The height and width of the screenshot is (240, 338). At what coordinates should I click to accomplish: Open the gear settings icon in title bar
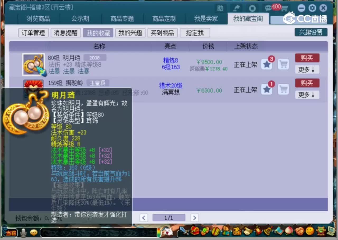tap(312, 8)
